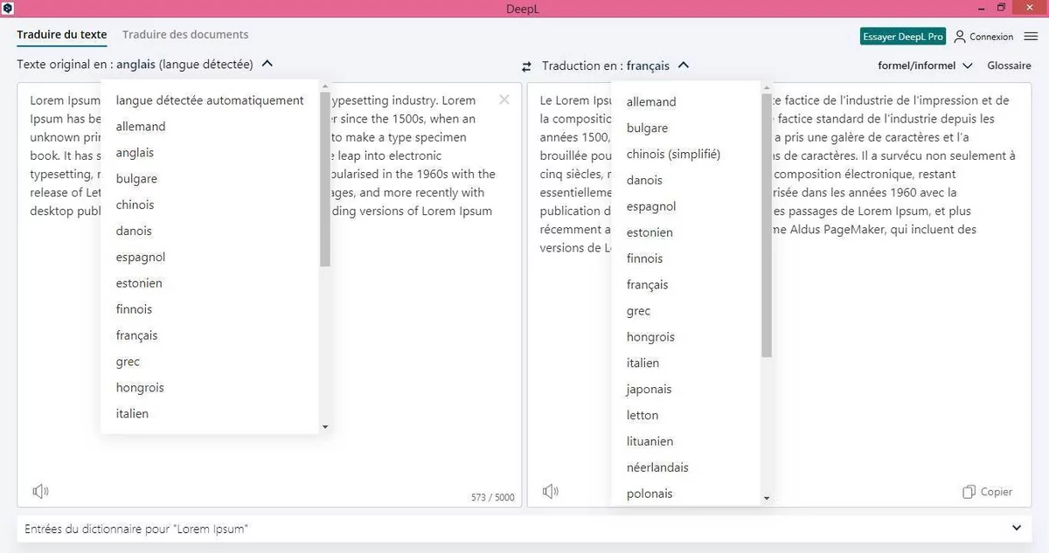Clear source text with the X icon
The image size is (1049, 553).
tap(504, 100)
